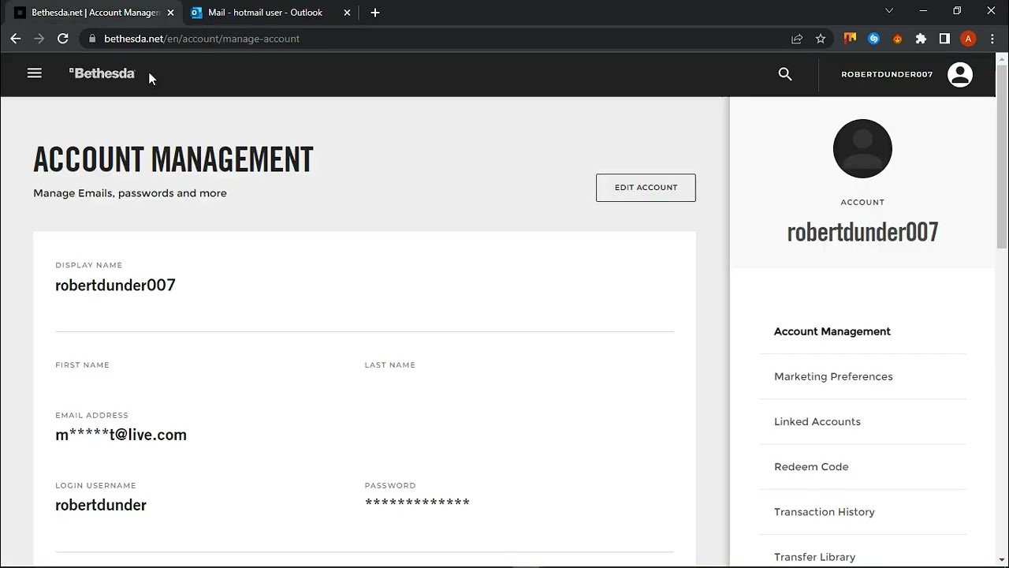Image resolution: width=1009 pixels, height=568 pixels.
Task: Close the Outlook Mail browser tab
Action: click(347, 13)
